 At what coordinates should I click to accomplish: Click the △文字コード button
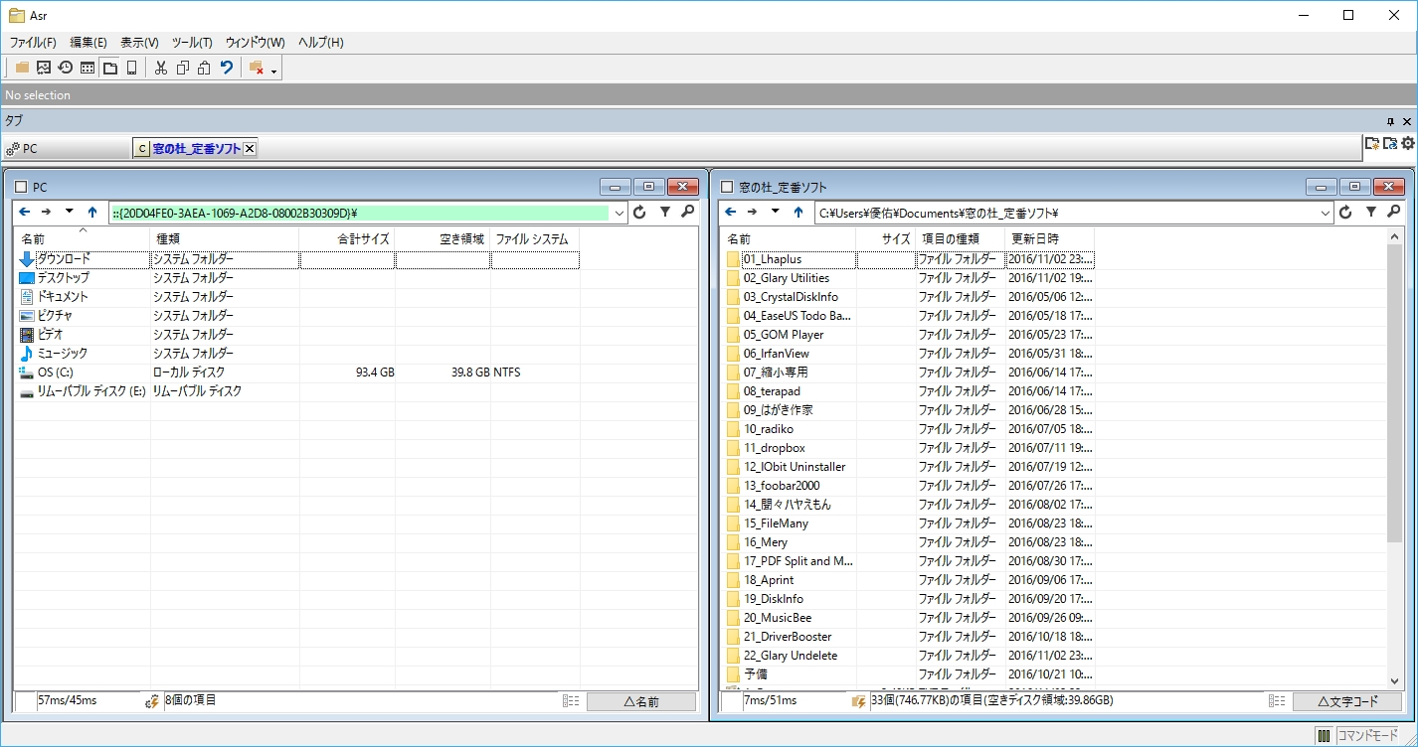tap(1346, 701)
